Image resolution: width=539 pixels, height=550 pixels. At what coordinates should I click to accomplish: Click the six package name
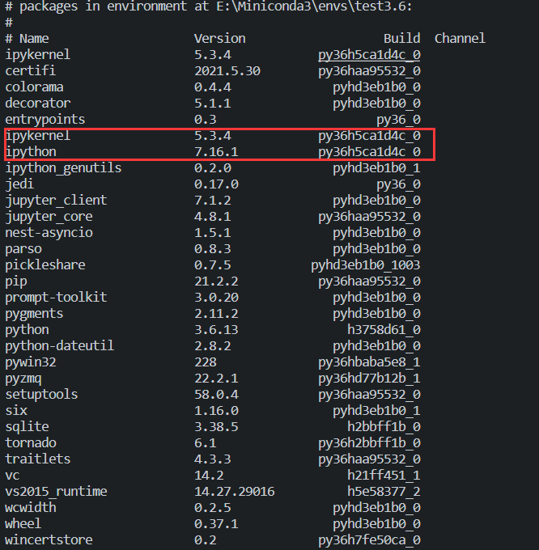[16, 410]
